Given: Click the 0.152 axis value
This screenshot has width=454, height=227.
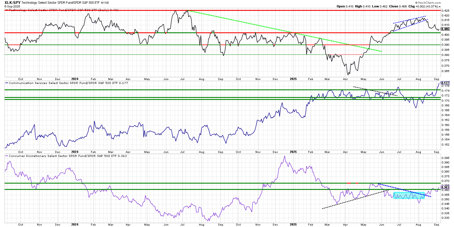Looking at the screenshot, I should point(445,144).
